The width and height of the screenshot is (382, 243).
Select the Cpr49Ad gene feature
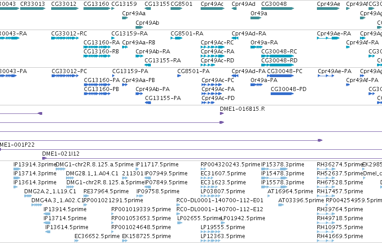pyautogui.click(x=234, y=9)
